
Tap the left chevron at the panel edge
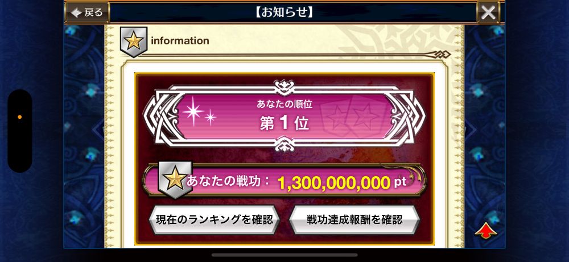point(98,130)
